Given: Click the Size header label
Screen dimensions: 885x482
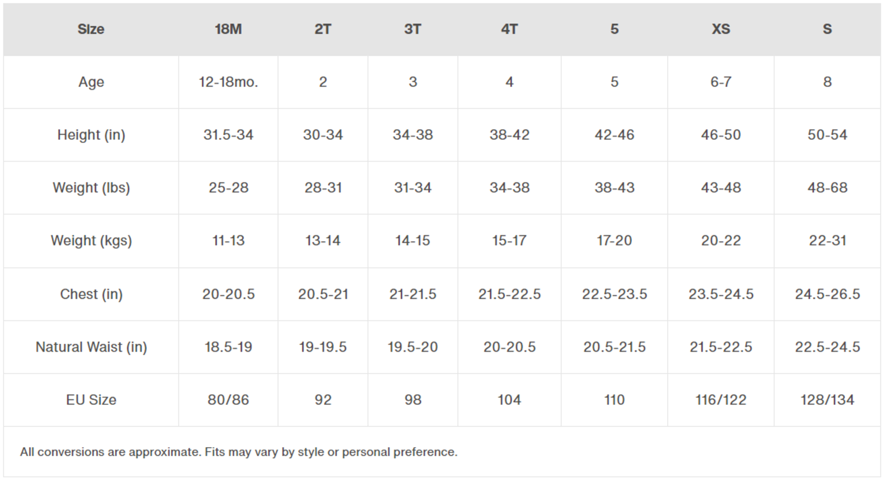Looking at the screenshot, I should click(91, 29).
